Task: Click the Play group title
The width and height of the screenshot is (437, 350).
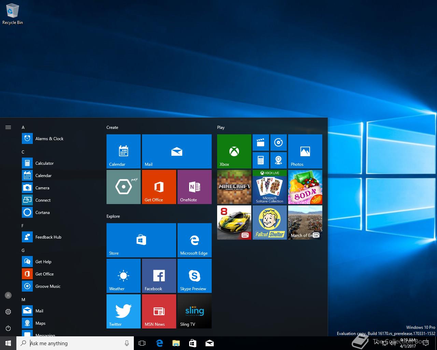Action: tap(221, 127)
